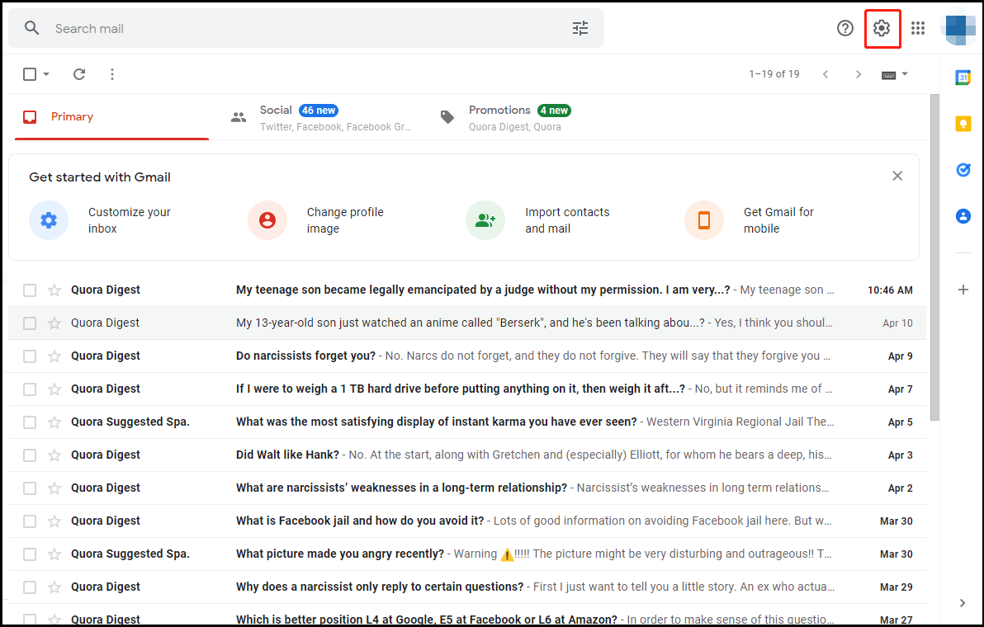Click the inbox vertical scrollbar
984x627 pixels.
[x=934, y=257]
